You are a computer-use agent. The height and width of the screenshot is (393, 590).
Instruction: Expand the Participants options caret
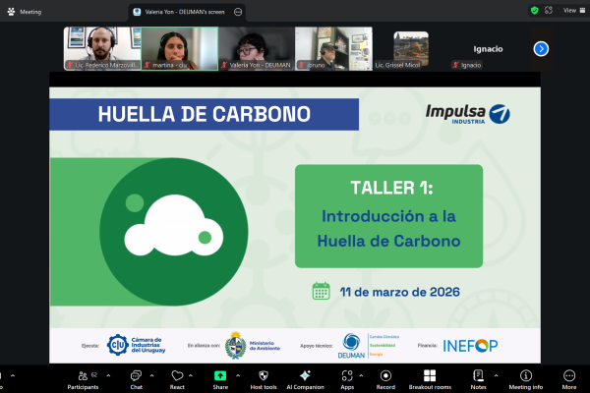pos(108,375)
